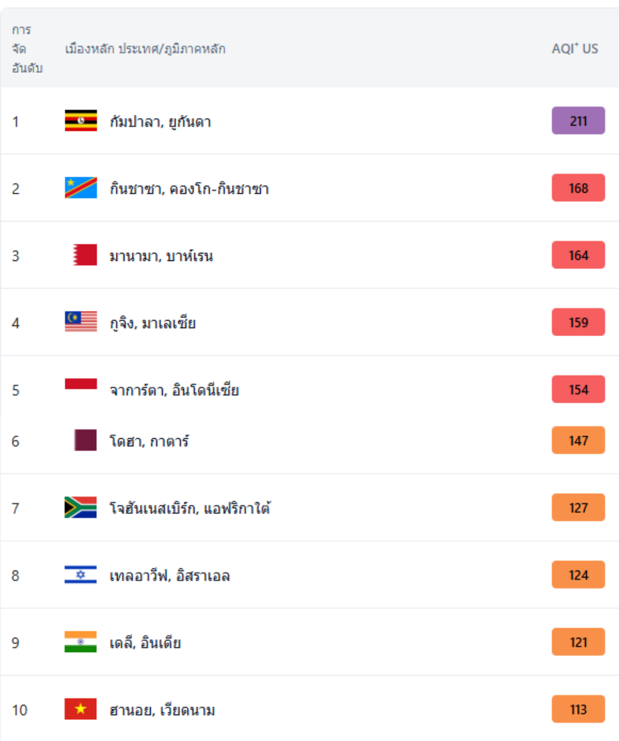The height and width of the screenshot is (741, 619).
Task: Click the AQI⁺ US column header
Action: [575, 48]
